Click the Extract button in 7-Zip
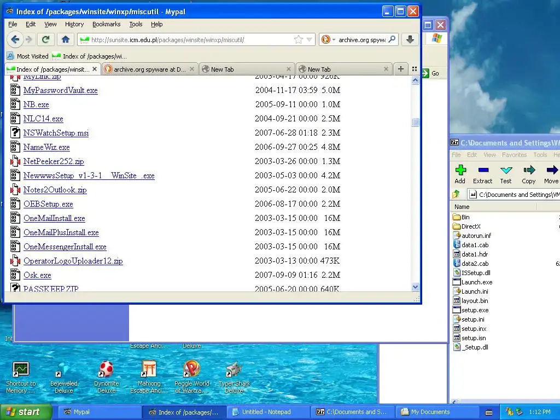 [x=482, y=174]
